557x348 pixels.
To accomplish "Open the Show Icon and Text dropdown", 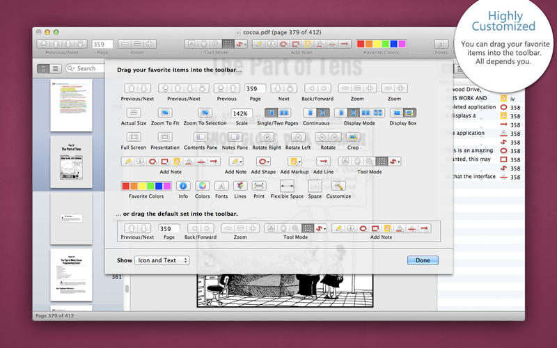I will 162,260.
